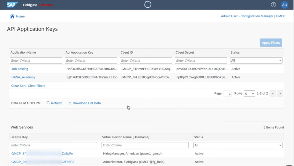Focus Virtual Person Name filter field
294x166 pixels.
(145, 145)
